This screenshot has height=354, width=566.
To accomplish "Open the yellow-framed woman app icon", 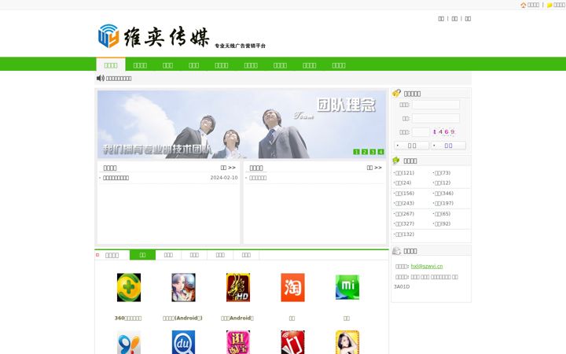I will (347, 342).
